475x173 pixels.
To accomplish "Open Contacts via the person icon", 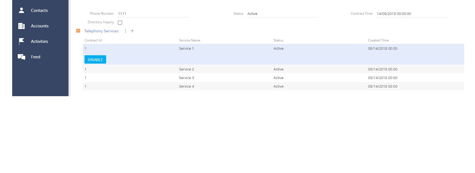I will pos(21,10).
